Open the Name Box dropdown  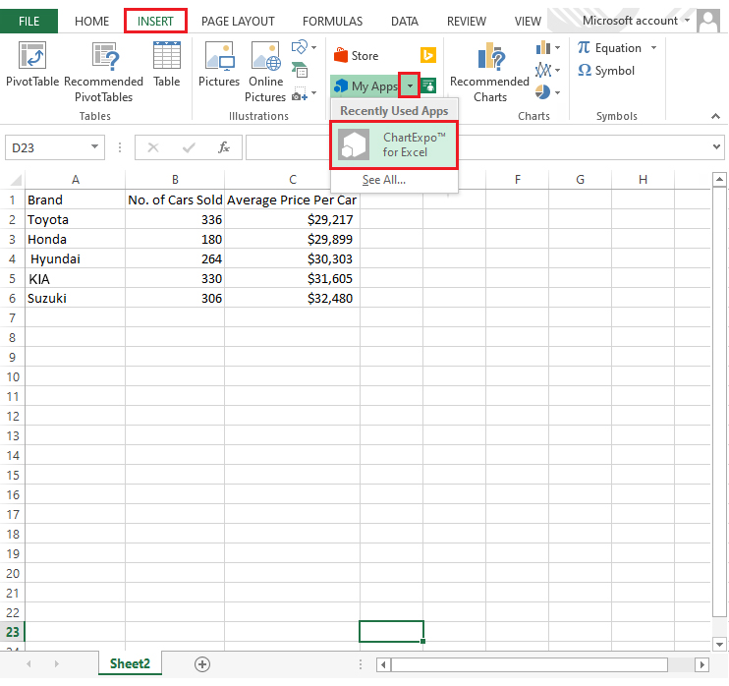pyautogui.click(x=94, y=147)
